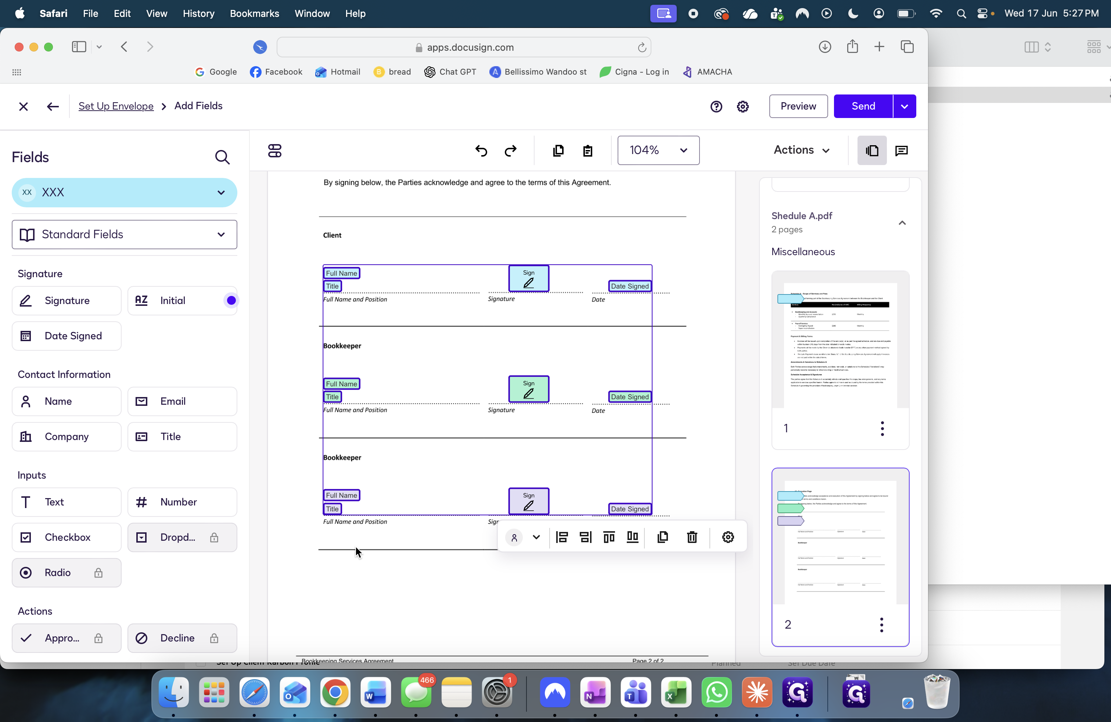Add a Title field from the palette
1111x722 pixels.
point(182,437)
